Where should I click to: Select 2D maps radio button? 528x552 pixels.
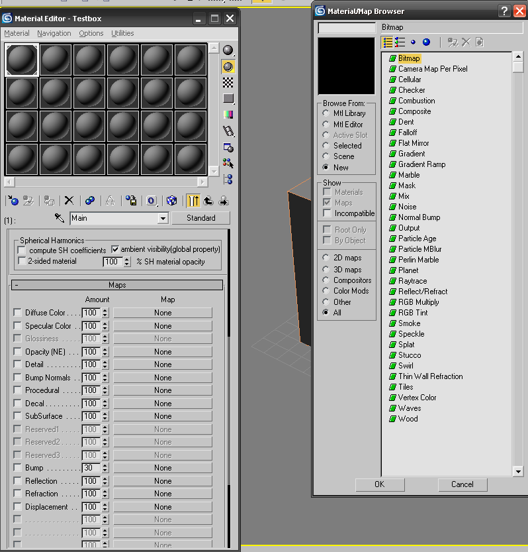coord(326,258)
